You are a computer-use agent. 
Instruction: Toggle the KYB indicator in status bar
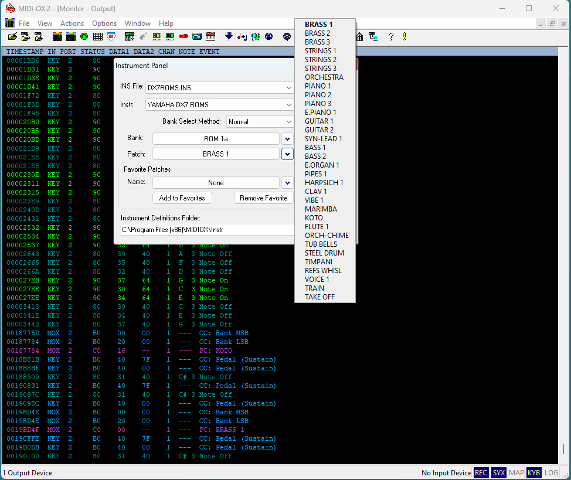coord(533,472)
